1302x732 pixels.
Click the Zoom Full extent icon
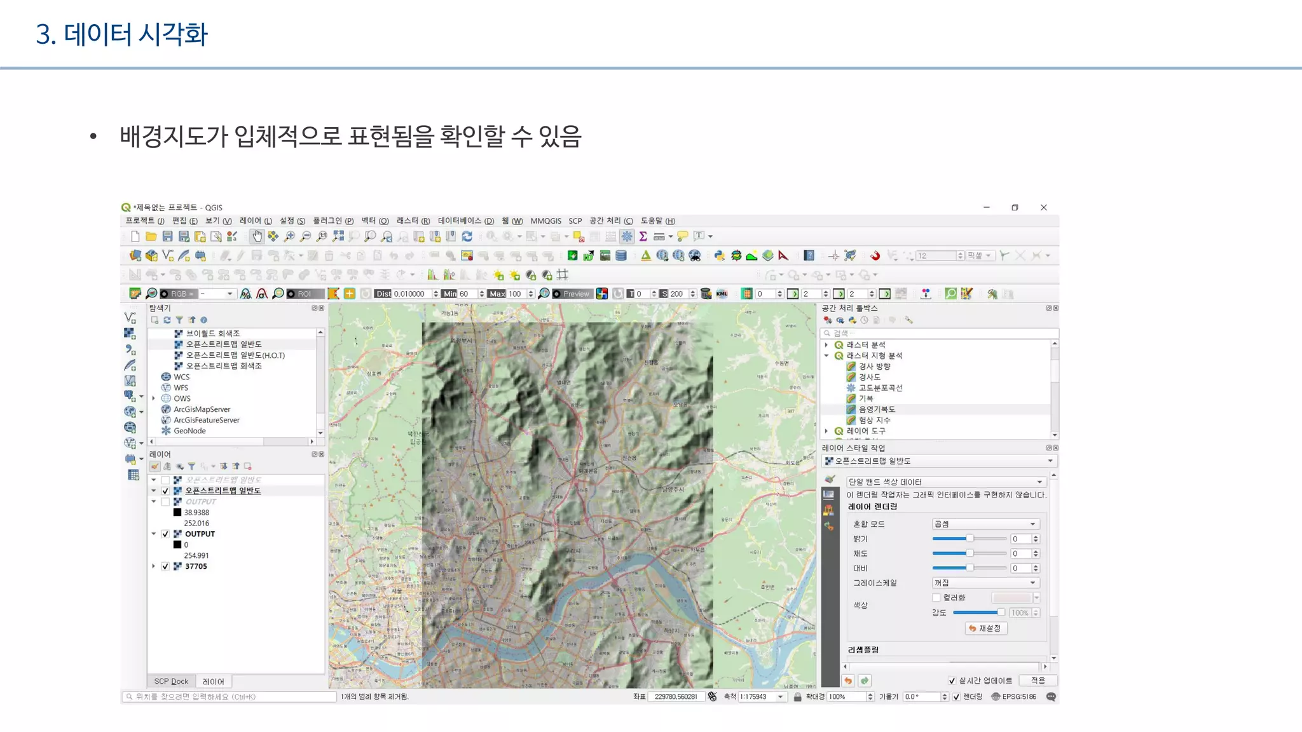point(338,236)
